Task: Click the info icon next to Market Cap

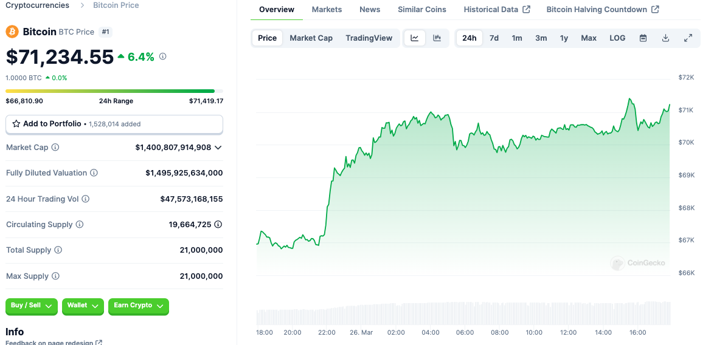Action: (x=55, y=147)
